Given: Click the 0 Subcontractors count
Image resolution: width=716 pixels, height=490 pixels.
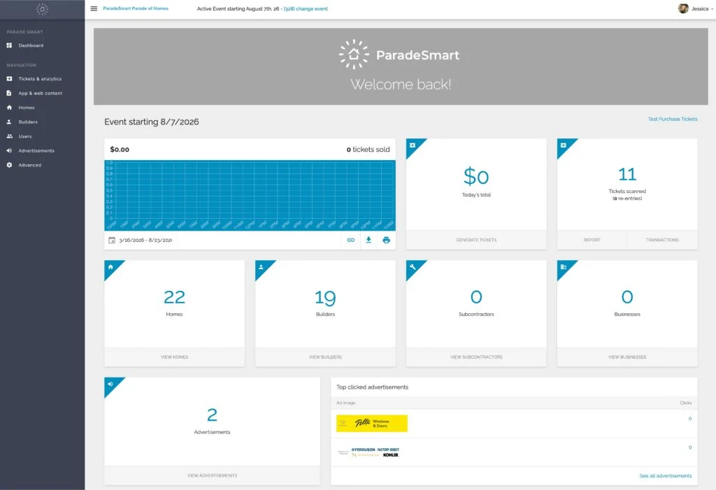Looking at the screenshot, I should [476, 297].
